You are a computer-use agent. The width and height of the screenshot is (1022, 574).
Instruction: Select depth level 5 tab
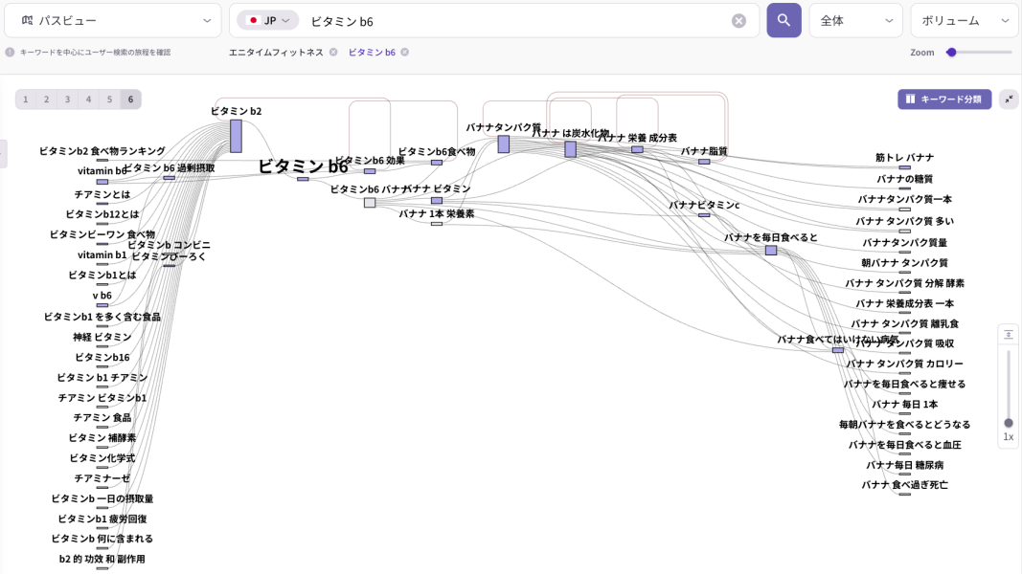[109, 99]
